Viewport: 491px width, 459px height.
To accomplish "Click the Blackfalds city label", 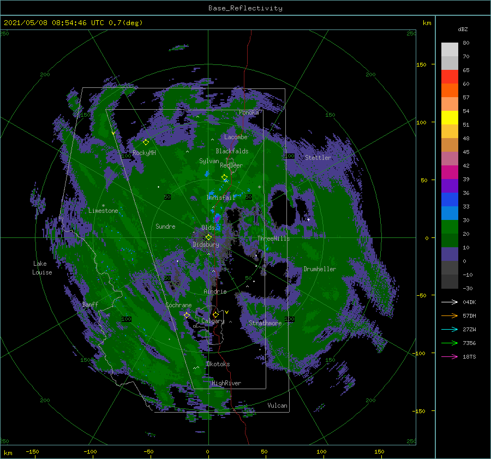I will pos(232,151).
